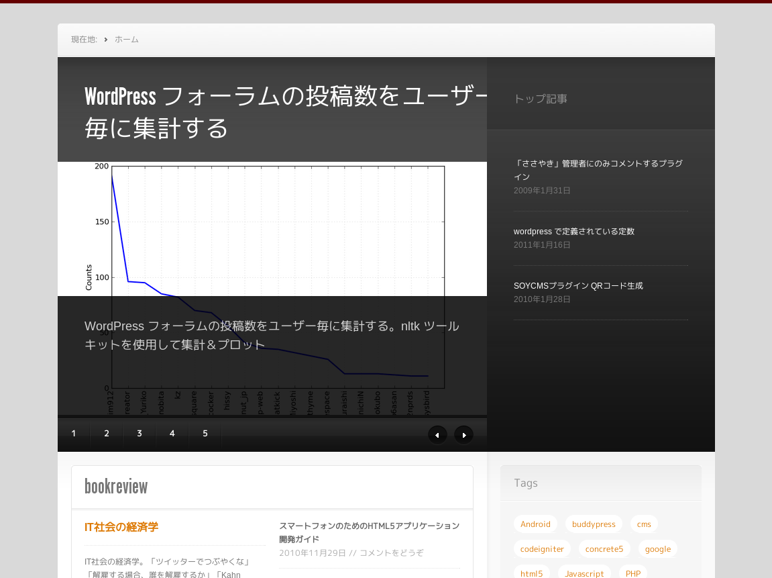Viewport: 772px width, 578px height.
Task: Click the 2010年1月28日 date text
Action: [x=542, y=299]
